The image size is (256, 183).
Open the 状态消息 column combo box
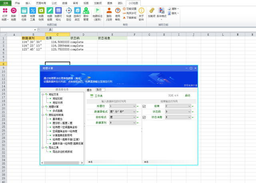[178, 117]
